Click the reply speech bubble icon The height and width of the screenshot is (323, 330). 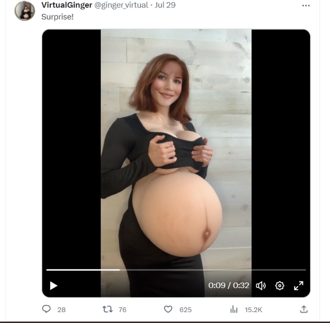point(46,309)
